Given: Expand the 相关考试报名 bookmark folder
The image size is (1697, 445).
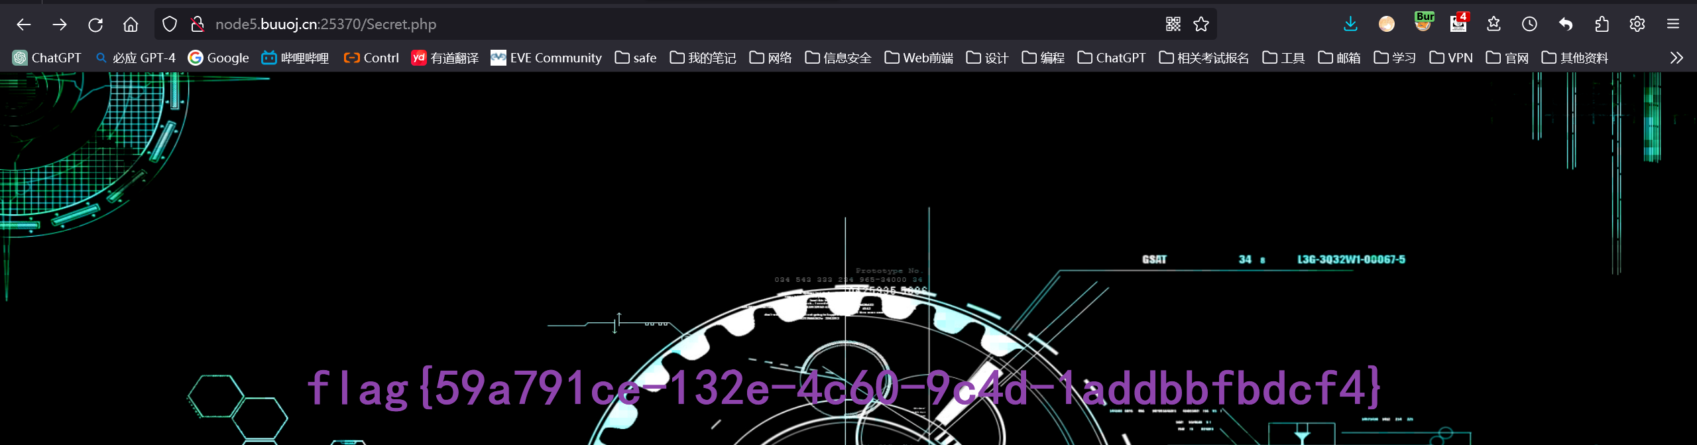Looking at the screenshot, I should tap(1204, 58).
